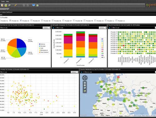The image size is (156, 118).
Task: Open Actions dropdown on pie chart panel
Action: (x=46, y=28)
